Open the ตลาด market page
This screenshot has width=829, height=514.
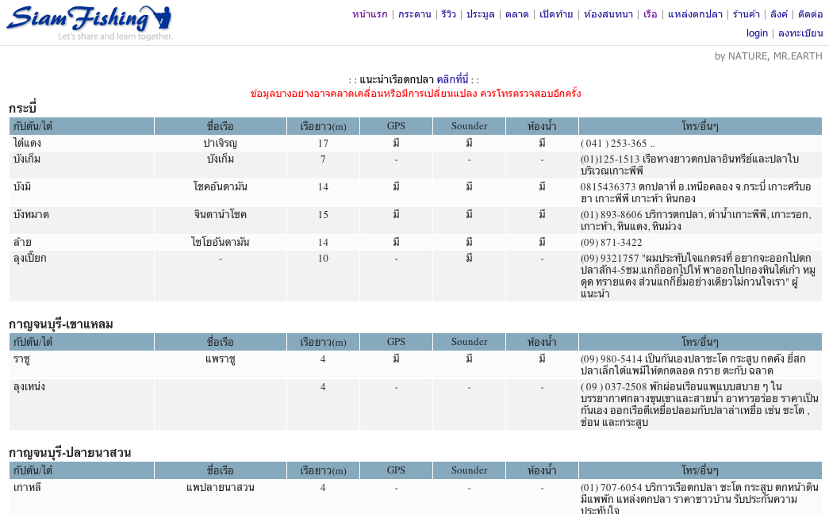point(516,14)
